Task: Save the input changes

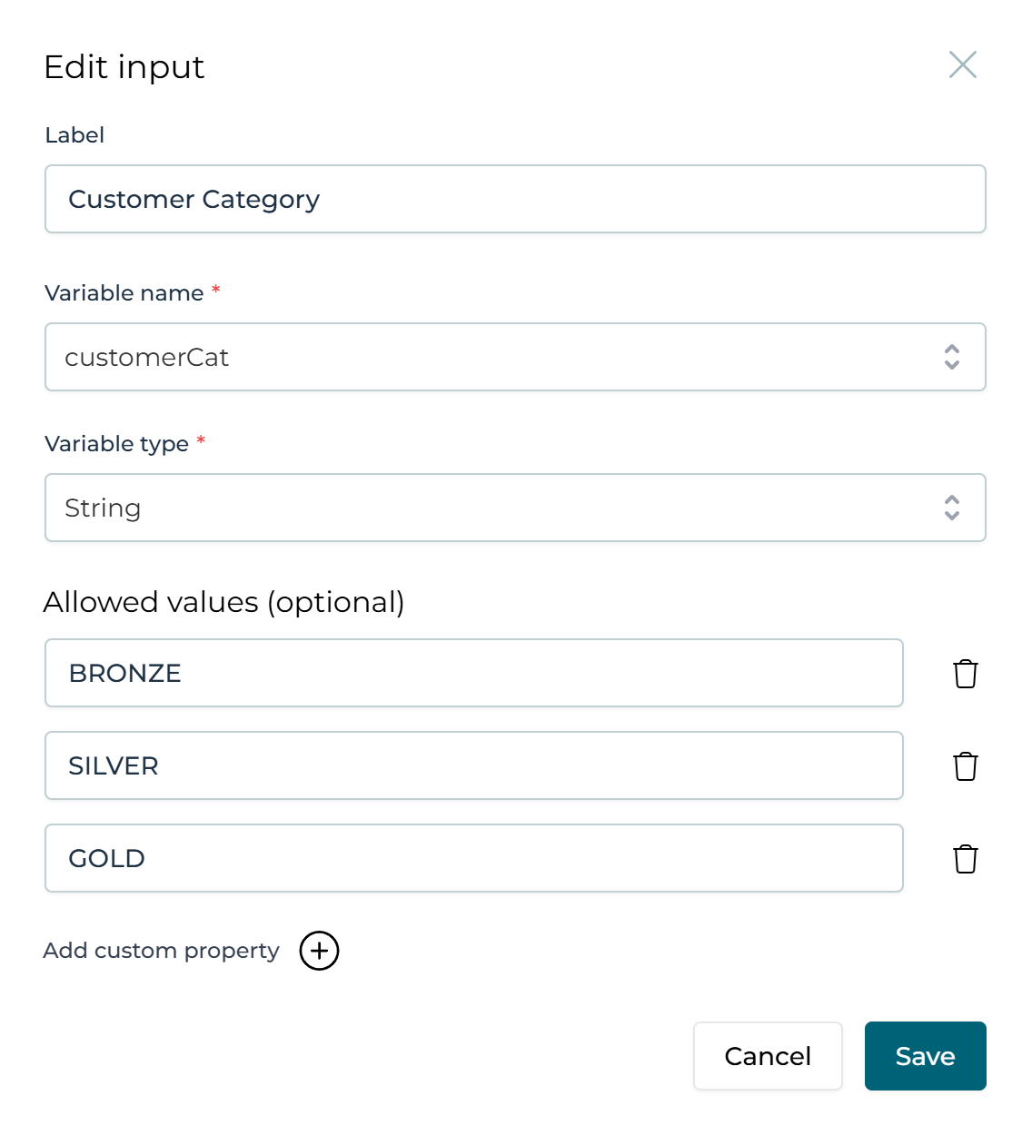Action: pos(925,1056)
